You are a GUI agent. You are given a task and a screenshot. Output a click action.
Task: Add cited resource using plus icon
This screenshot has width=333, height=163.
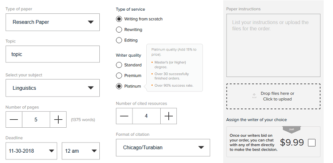169,116
